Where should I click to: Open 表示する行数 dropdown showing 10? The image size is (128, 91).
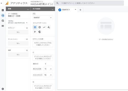(48, 69)
